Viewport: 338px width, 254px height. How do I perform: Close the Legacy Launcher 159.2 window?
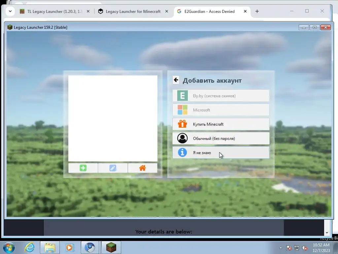coord(325,27)
